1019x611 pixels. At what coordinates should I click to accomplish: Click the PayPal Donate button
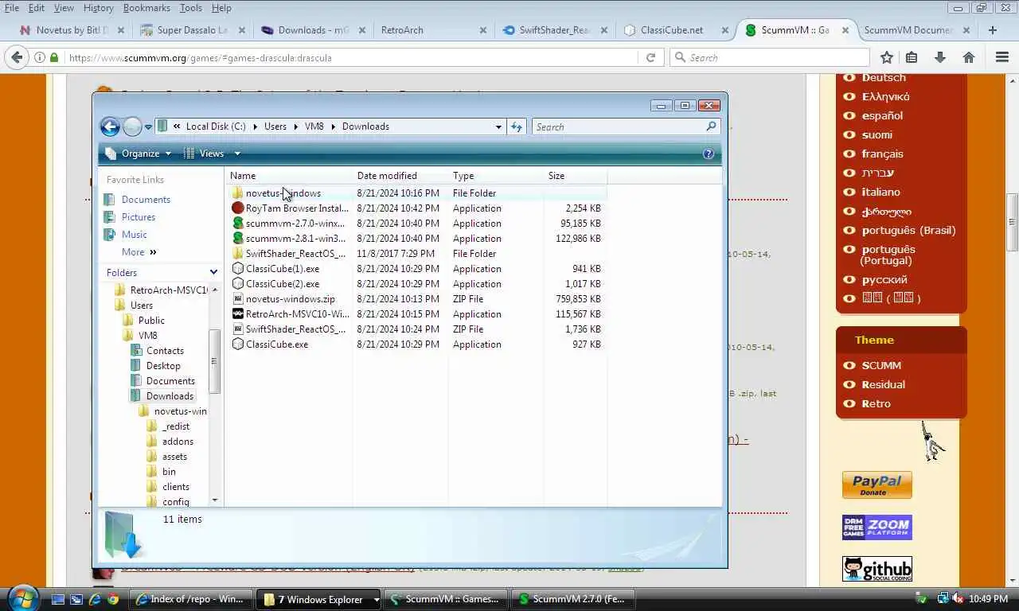pyautogui.click(x=877, y=485)
